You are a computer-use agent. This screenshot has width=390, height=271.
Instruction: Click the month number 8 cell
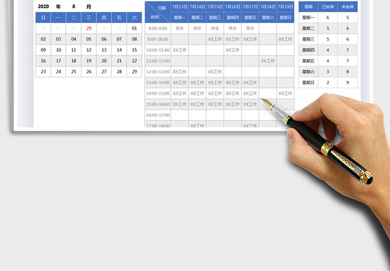coord(74,7)
